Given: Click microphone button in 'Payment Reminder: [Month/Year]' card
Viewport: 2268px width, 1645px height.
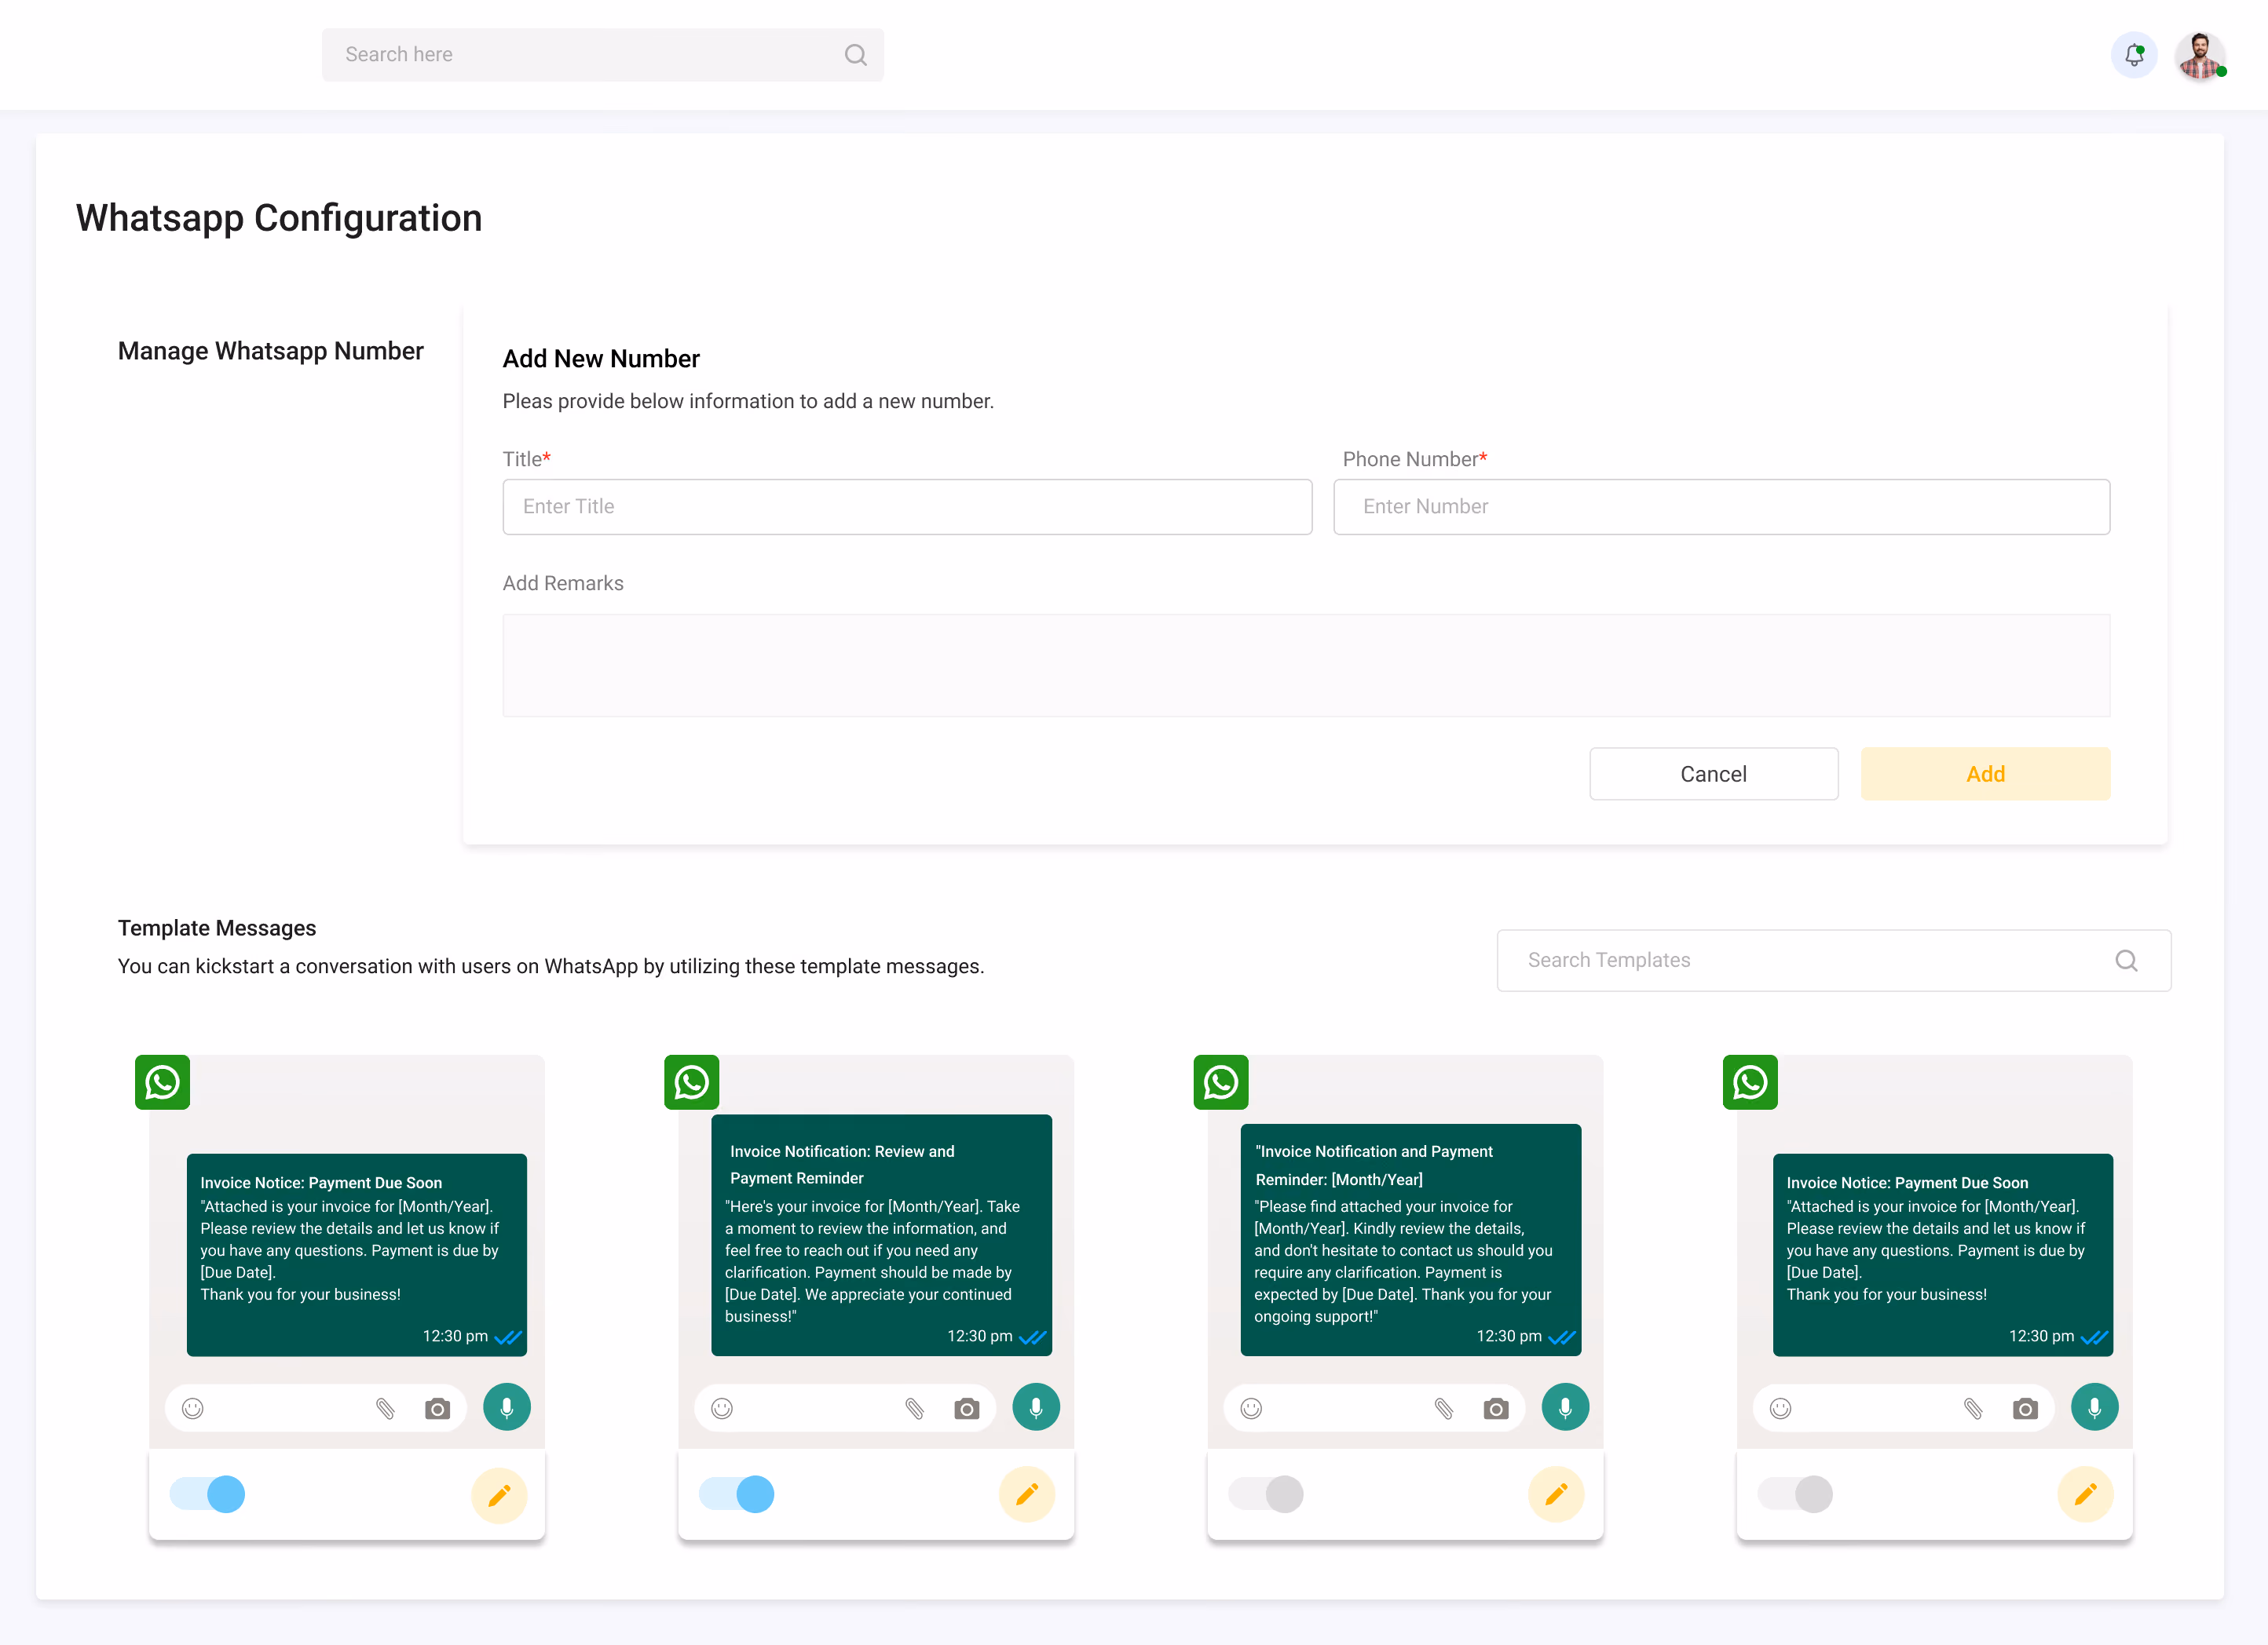Looking at the screenshot, I should pyautogui.click(x=1565, y=1407).
